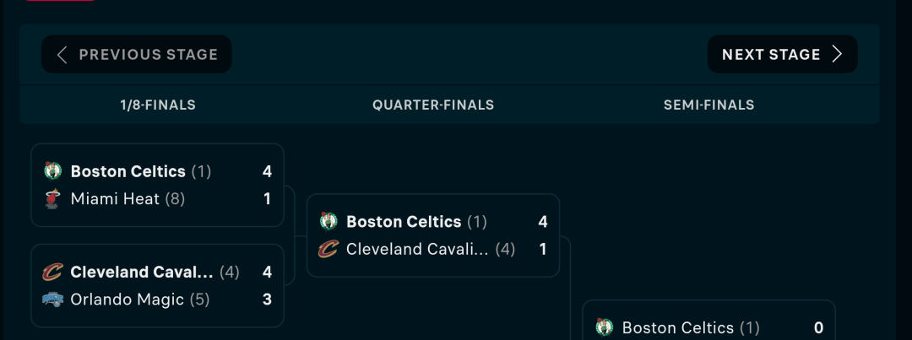The height and width of the screenshot is (340, 912).
Task: Open Cleveland Cavaliers name in quarter-finals
Action: pos(417,249)
